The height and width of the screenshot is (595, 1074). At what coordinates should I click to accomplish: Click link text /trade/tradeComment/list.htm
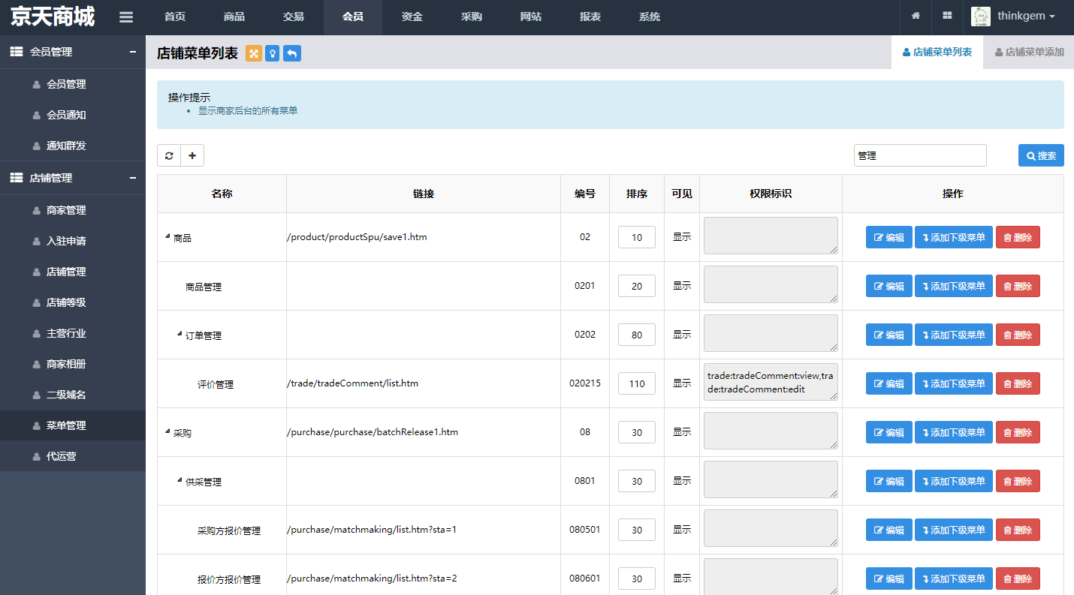(x=352, y=383)
